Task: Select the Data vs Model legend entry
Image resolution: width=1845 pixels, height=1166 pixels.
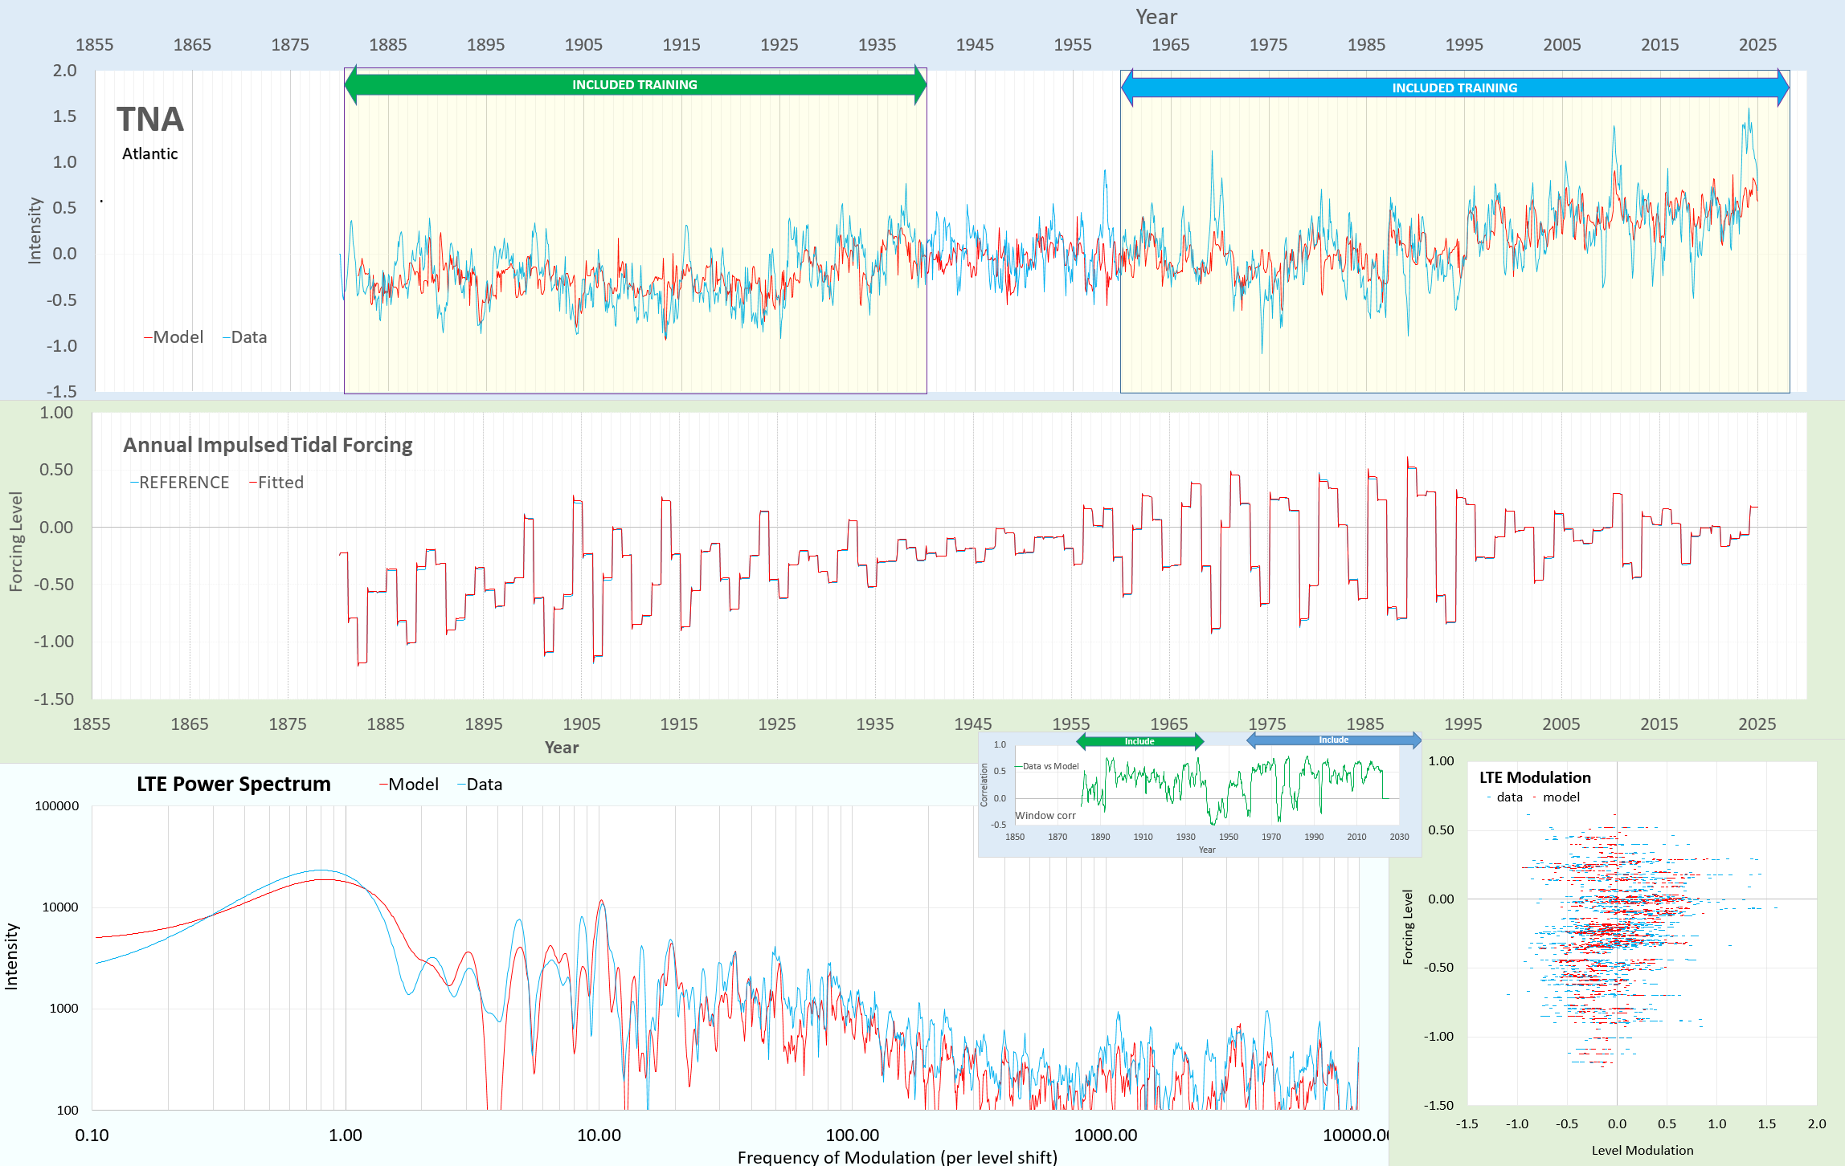Action: coord(1049,766)
